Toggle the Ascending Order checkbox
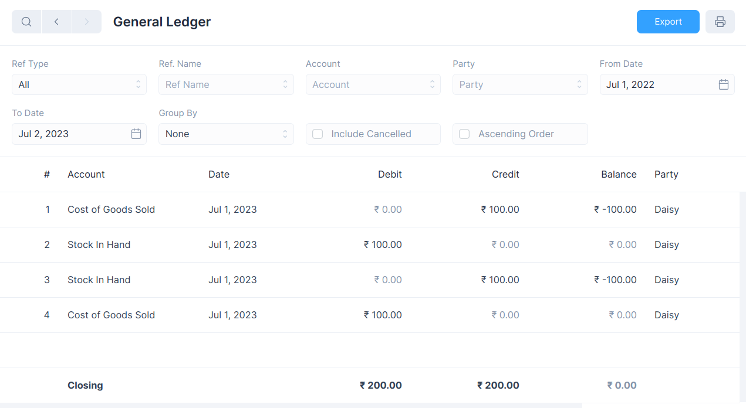 point(464,134)
